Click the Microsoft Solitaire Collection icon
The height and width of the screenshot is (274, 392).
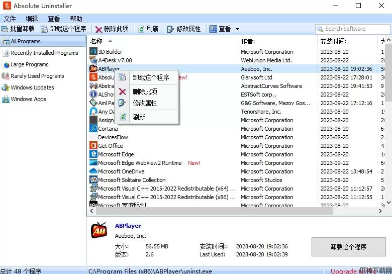tap(93, 180)
